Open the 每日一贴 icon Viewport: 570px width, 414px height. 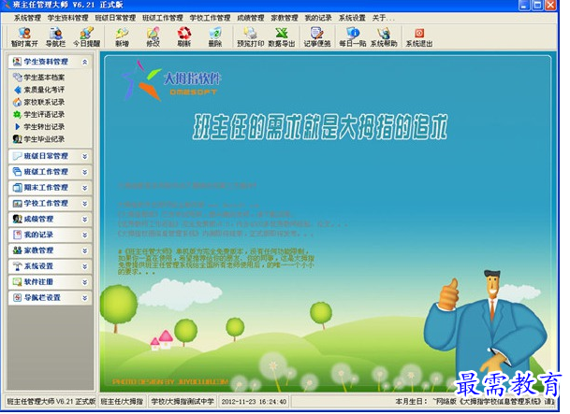(x=353, y=37)
